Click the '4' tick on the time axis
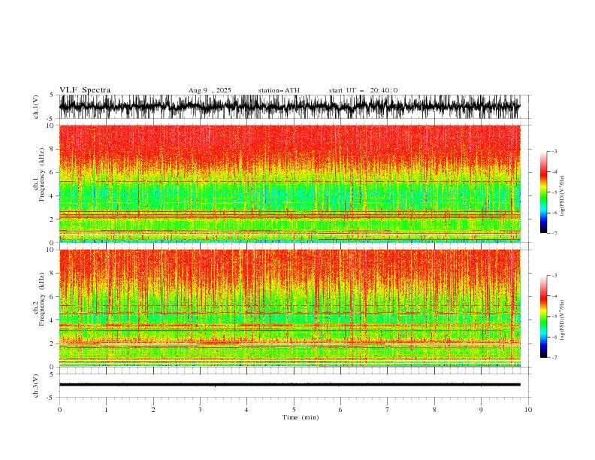This screenshot has width=595, height=460. pos(247,410)
